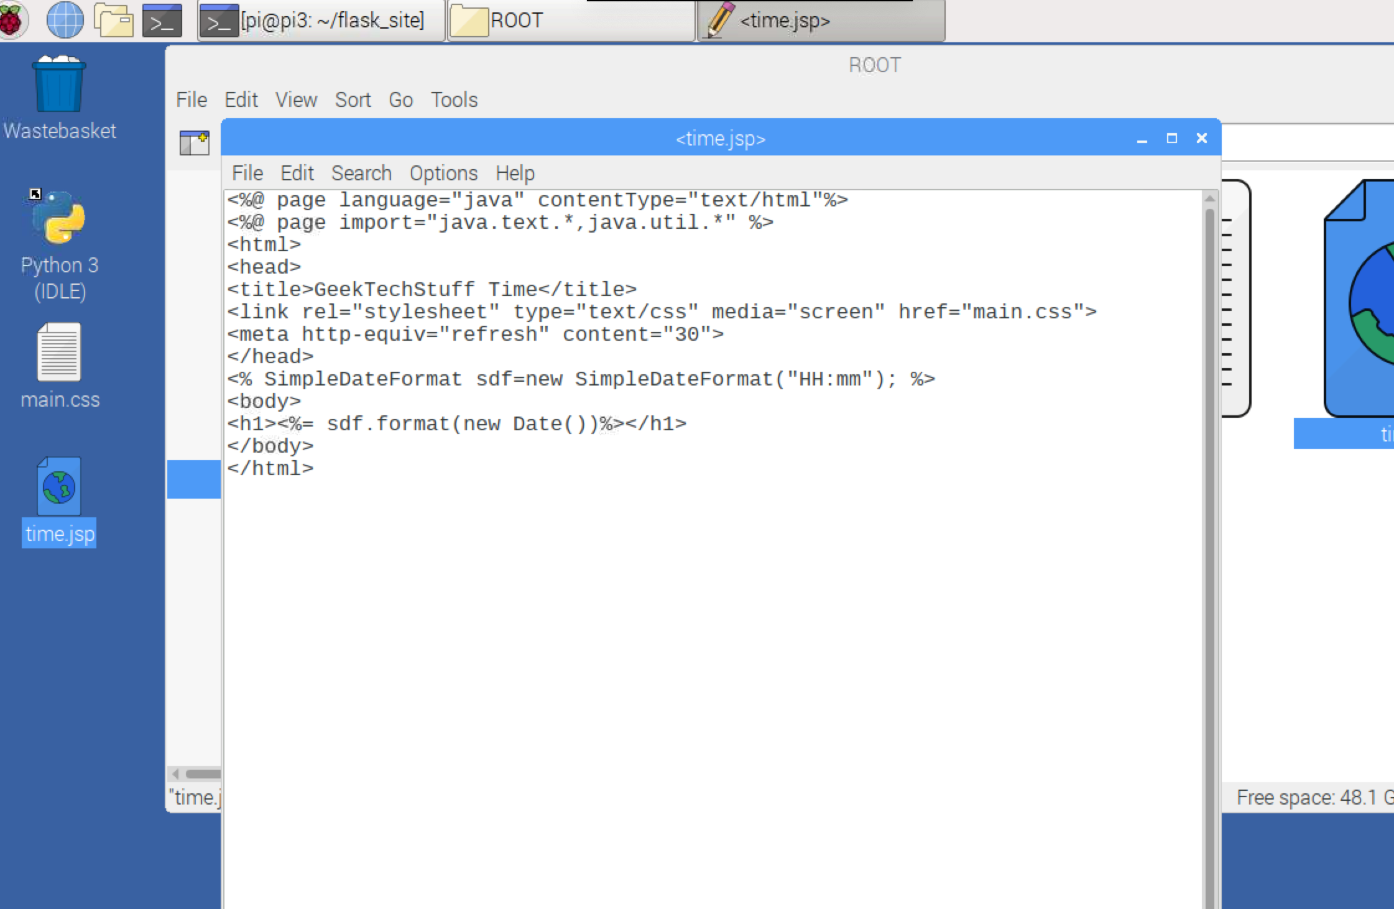
Task: Launch the terminal from the taskbar
Action: 162,21
